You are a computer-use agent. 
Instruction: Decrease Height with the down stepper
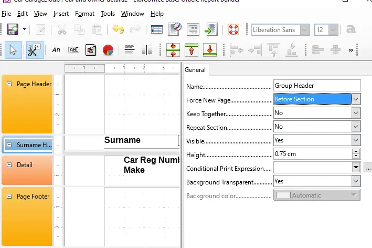pyautogui.click(x=356, y=156)
